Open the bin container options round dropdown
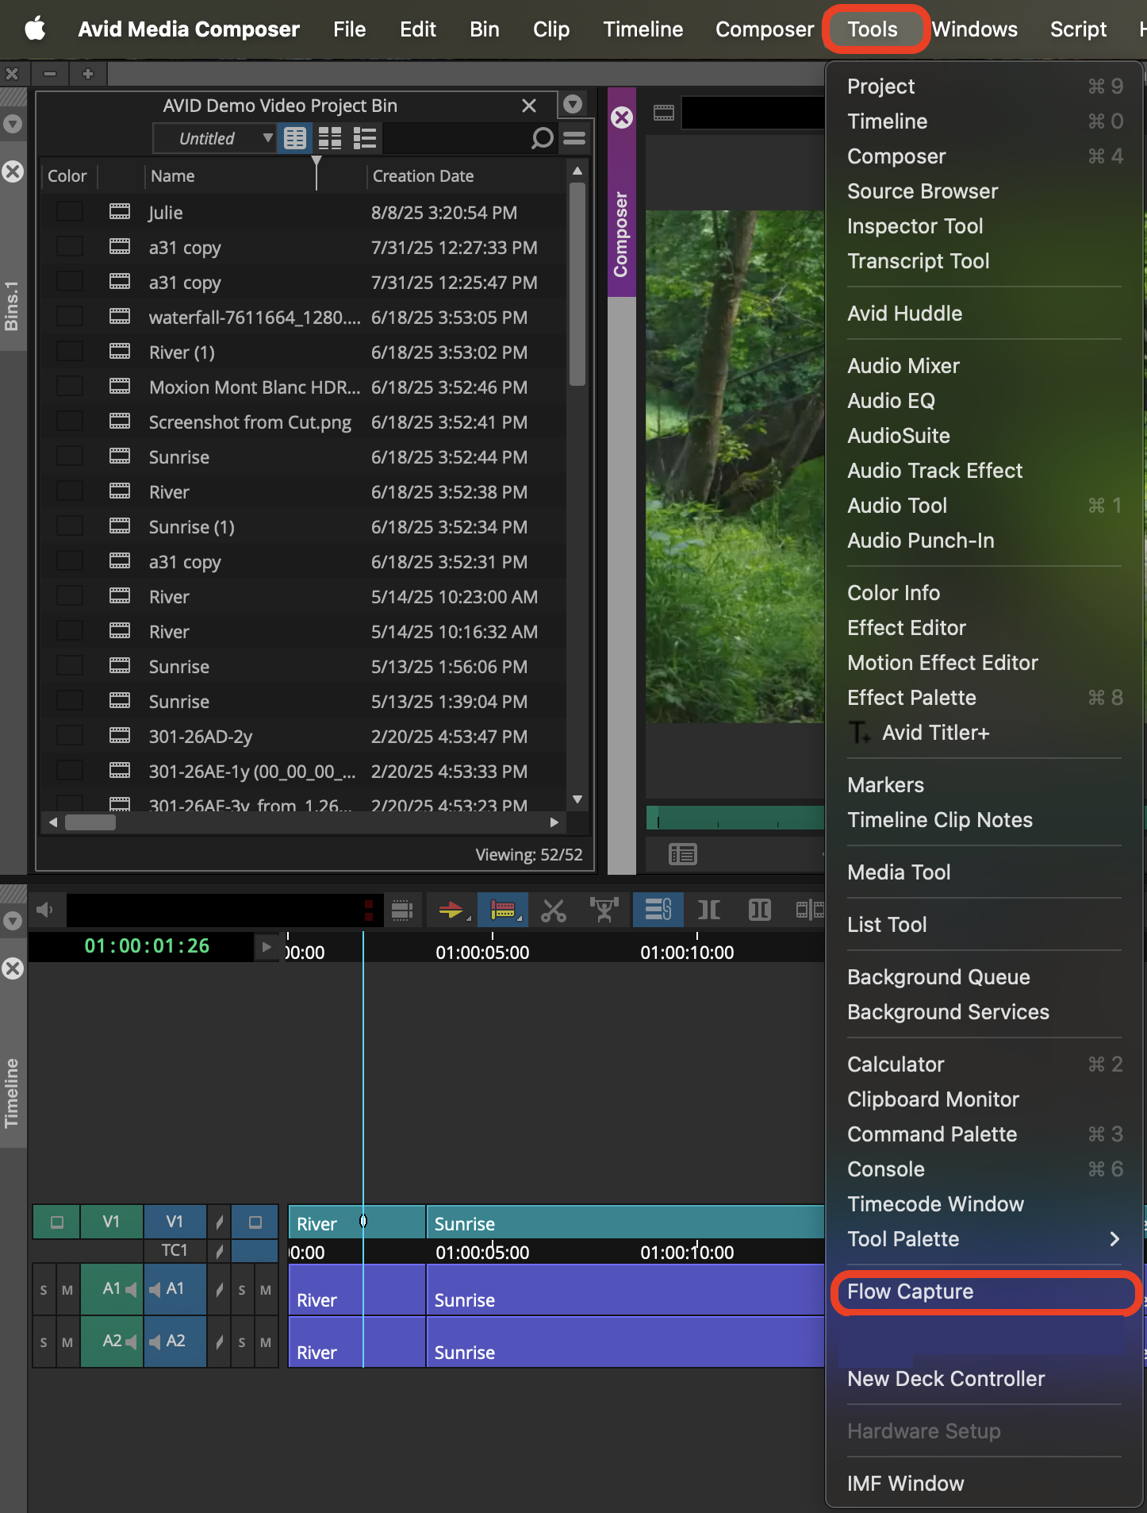The image size is (1147, 1513). [573, 104]
